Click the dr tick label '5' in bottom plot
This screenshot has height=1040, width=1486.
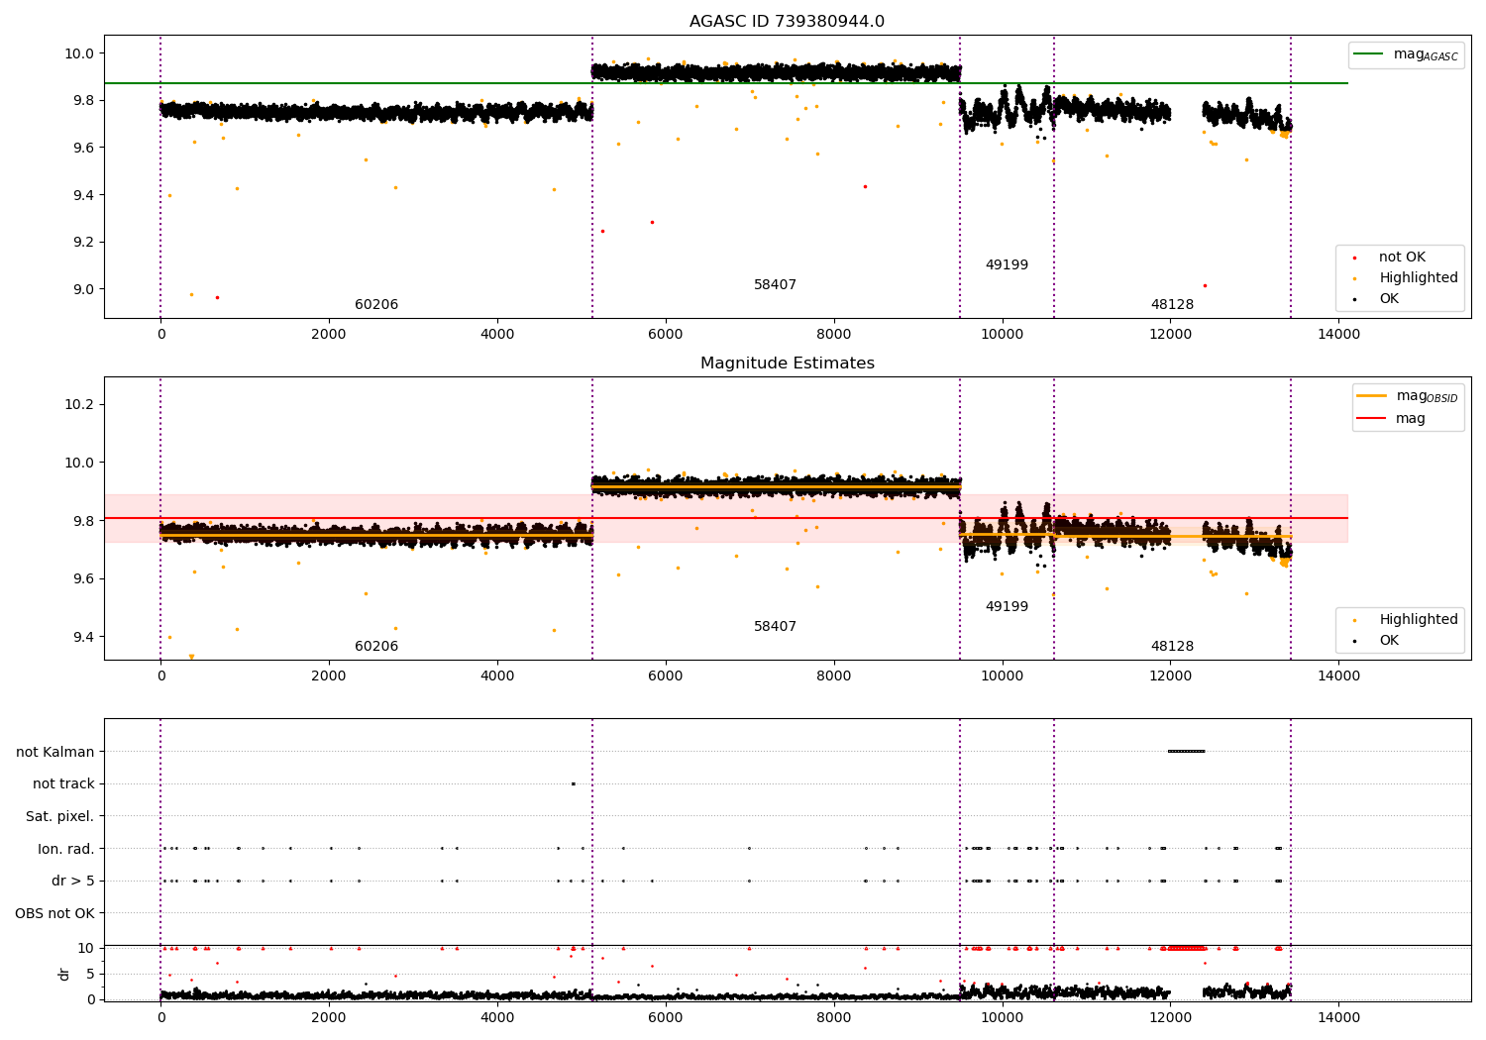(x=91, y=974)
